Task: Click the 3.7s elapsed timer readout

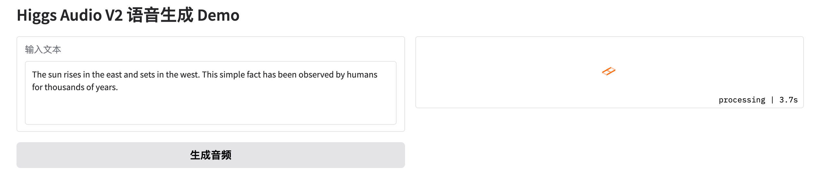Action: coord(789,100)
